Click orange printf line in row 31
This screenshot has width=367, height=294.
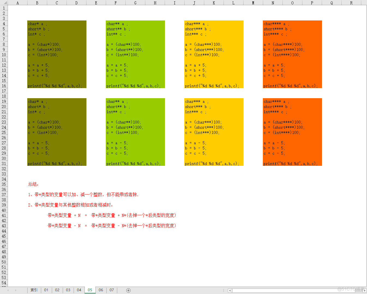tap(290, 164)
